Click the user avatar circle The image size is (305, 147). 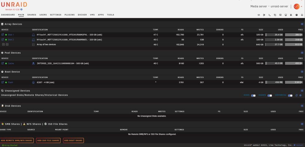296,6
